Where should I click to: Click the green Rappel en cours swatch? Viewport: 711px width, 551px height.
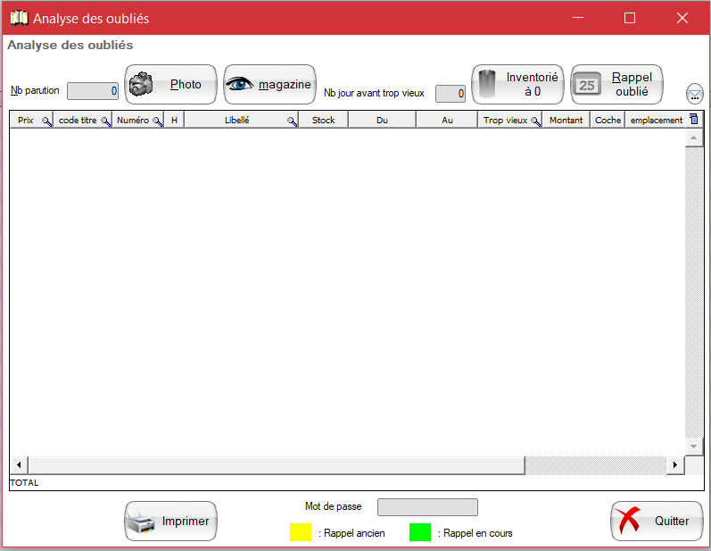pos(419,532)
